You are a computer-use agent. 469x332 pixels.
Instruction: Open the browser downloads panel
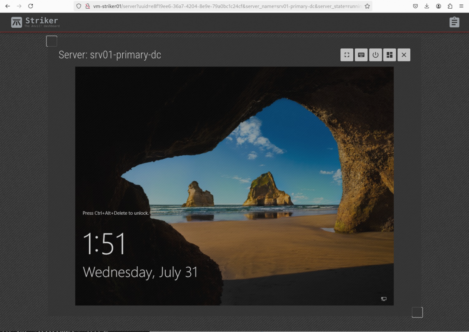point(427,6)
